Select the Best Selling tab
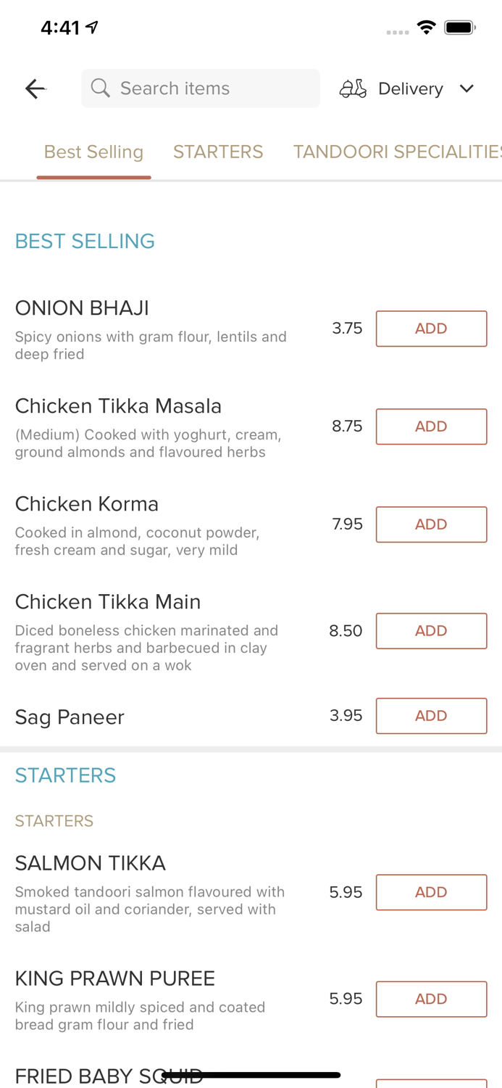Image resolution: width=502 pixels, height=1088 pixels. tap(93, 152)
